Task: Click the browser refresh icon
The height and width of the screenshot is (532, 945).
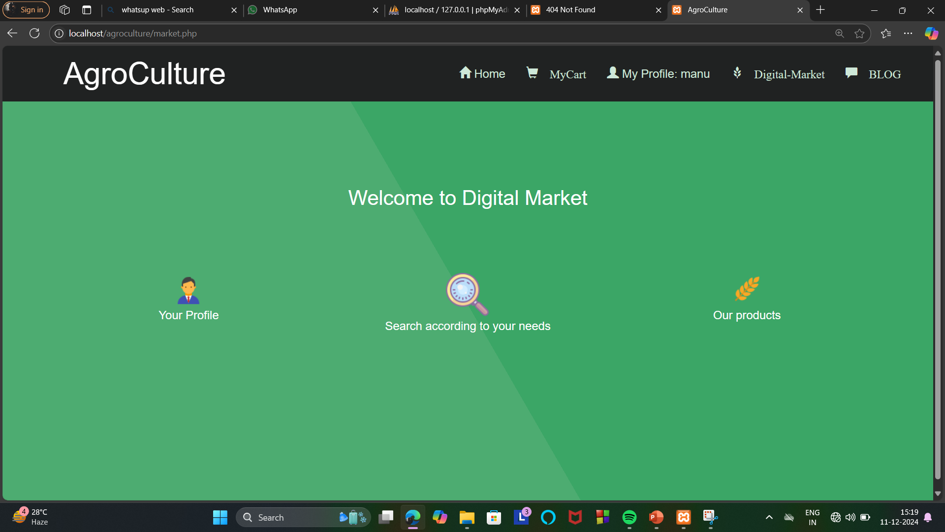Action: [x=34, y=33]
